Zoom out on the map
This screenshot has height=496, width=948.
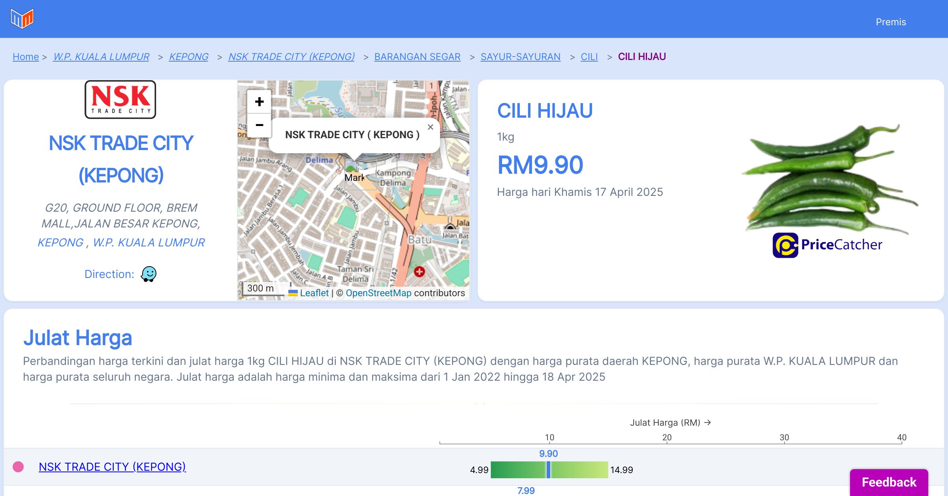[259, 125]
